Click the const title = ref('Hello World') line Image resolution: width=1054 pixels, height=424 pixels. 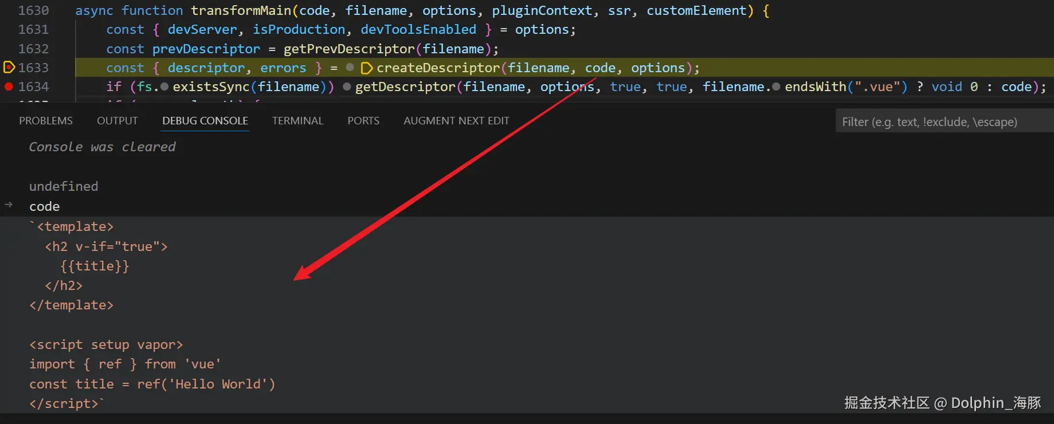pyautogui.click(x=152, y=384)
